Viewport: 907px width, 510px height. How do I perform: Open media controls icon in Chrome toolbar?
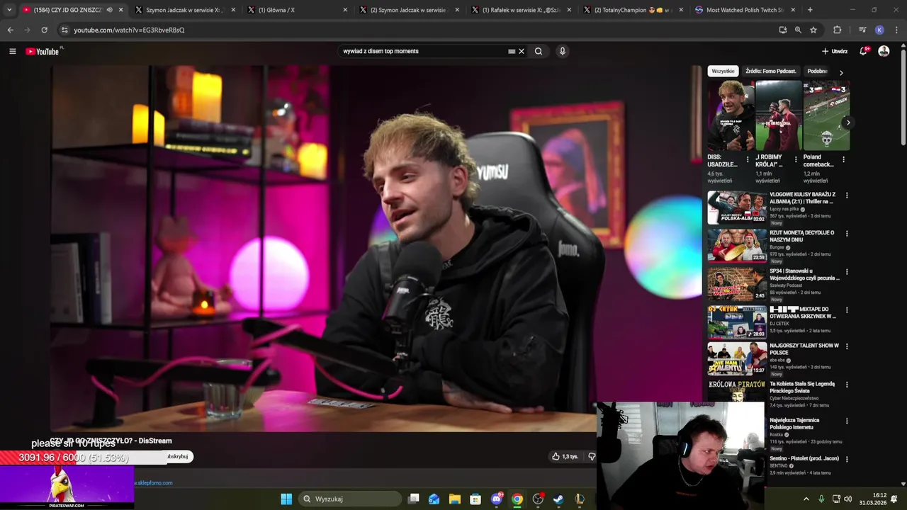point(862,30)
